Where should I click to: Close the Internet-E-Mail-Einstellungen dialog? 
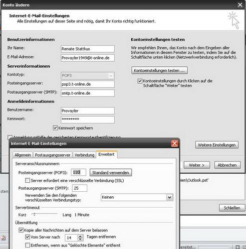174,143
